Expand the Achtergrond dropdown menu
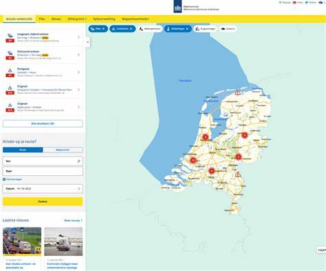The width and height of the screenshot is (326, 271). point(77,19)
